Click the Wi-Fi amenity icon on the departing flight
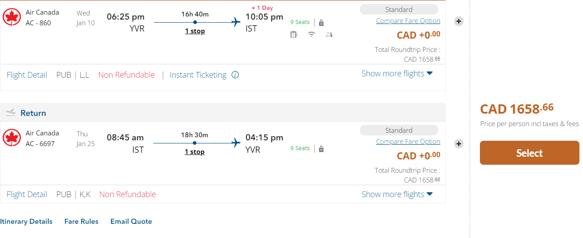Image resolution: width=583 pixels, height=238 pixels. coord(311,34)
